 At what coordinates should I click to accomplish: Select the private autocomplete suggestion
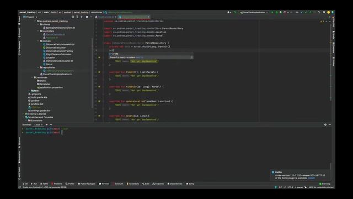151,54
